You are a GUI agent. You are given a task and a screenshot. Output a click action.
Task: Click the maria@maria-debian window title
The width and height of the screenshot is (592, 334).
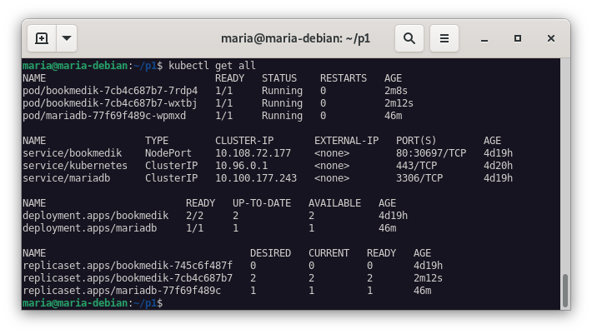pos(295,38)
